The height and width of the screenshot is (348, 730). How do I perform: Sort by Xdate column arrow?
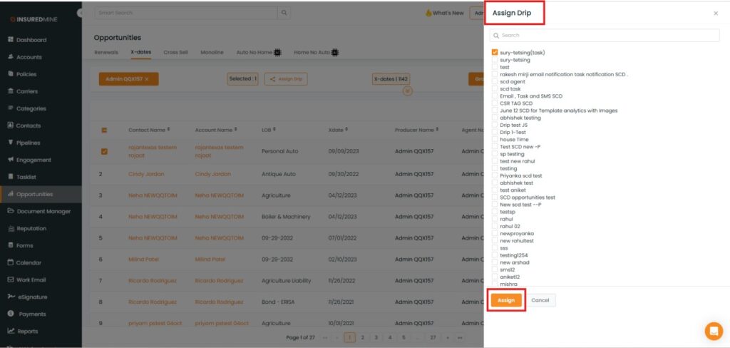(346, 130)
